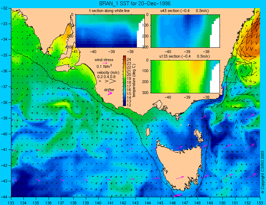The image size is (266, 205).
Task: Click longitude axis label 140
Action: click(x=98, y=203)
